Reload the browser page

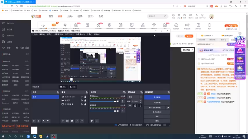tap(12, 6)
